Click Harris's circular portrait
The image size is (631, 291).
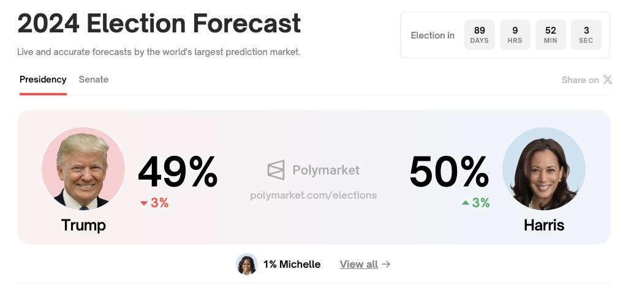pos(543,169)
